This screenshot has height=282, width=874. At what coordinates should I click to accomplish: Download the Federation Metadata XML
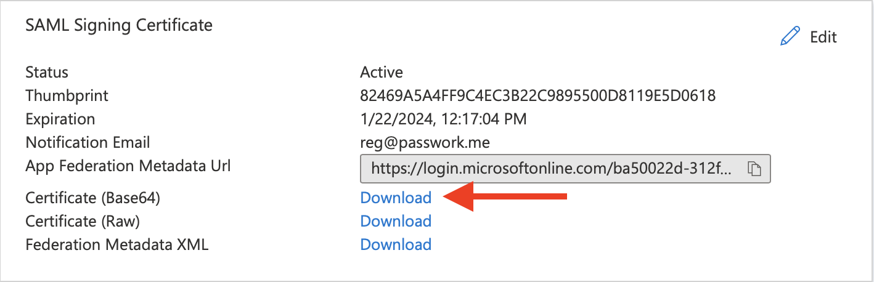click(396, 244)
